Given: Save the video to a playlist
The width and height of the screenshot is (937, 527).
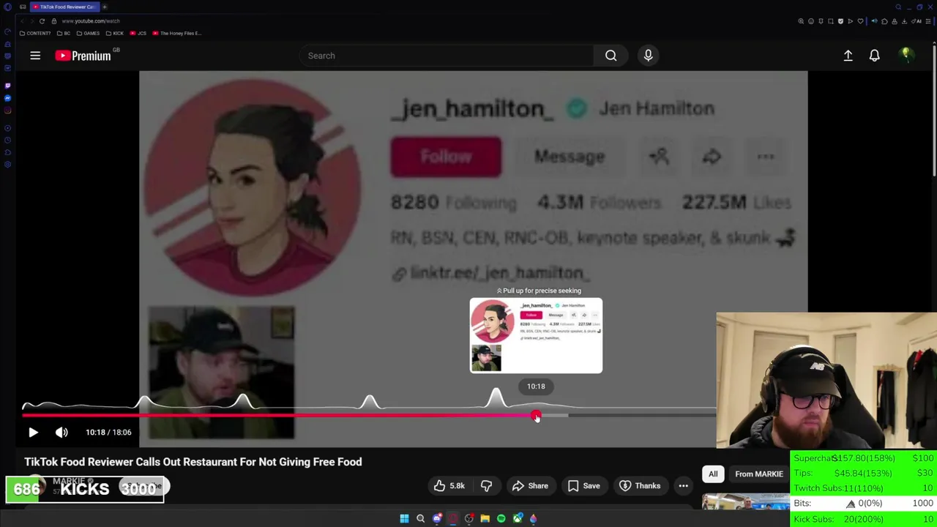Looking at the screenshot, I should tap(583, 486).
